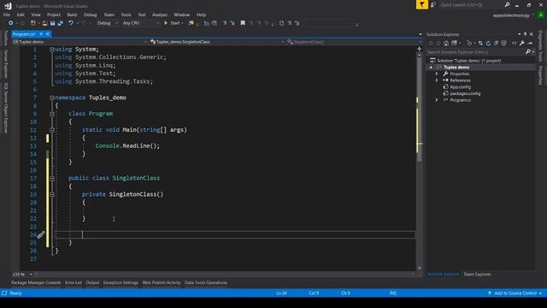Viewport: 547px width, 308px height.
Task: Click the feedback icon beside notifications
Action: [433, 4]
